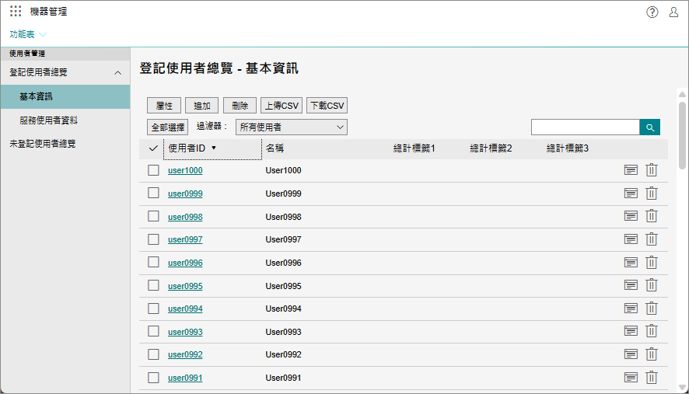
Task: Tick the checkbox for user1000
Action: tap(153, 170)
